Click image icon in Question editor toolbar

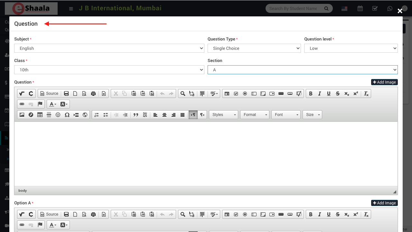click(x=22, y=115)
